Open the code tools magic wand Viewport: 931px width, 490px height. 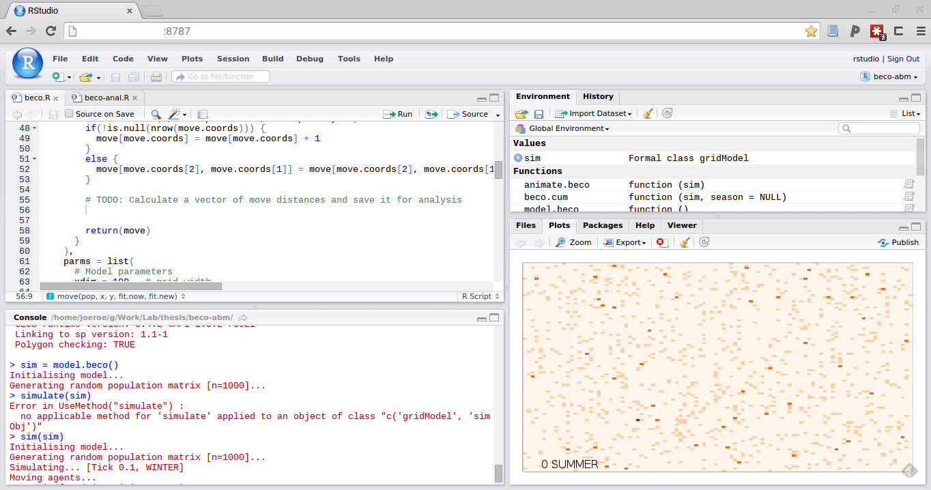[x=173, y=113]
